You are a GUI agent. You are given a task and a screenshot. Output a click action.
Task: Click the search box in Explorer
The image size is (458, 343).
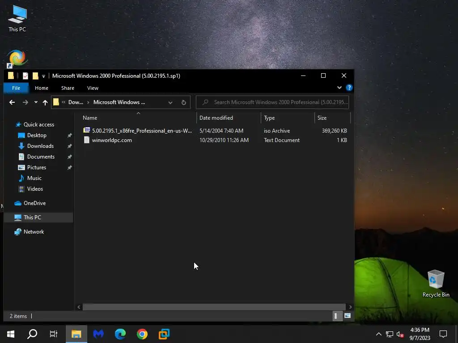coord(272,102)
